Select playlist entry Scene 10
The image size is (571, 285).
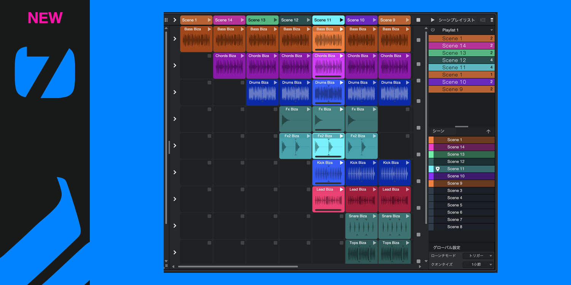pyautogui.click(x=461, y=82)
